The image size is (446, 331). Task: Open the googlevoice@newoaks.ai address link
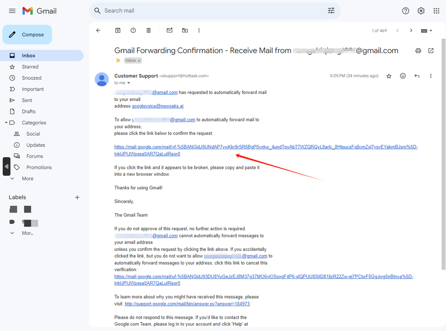(x=158, y=106)
